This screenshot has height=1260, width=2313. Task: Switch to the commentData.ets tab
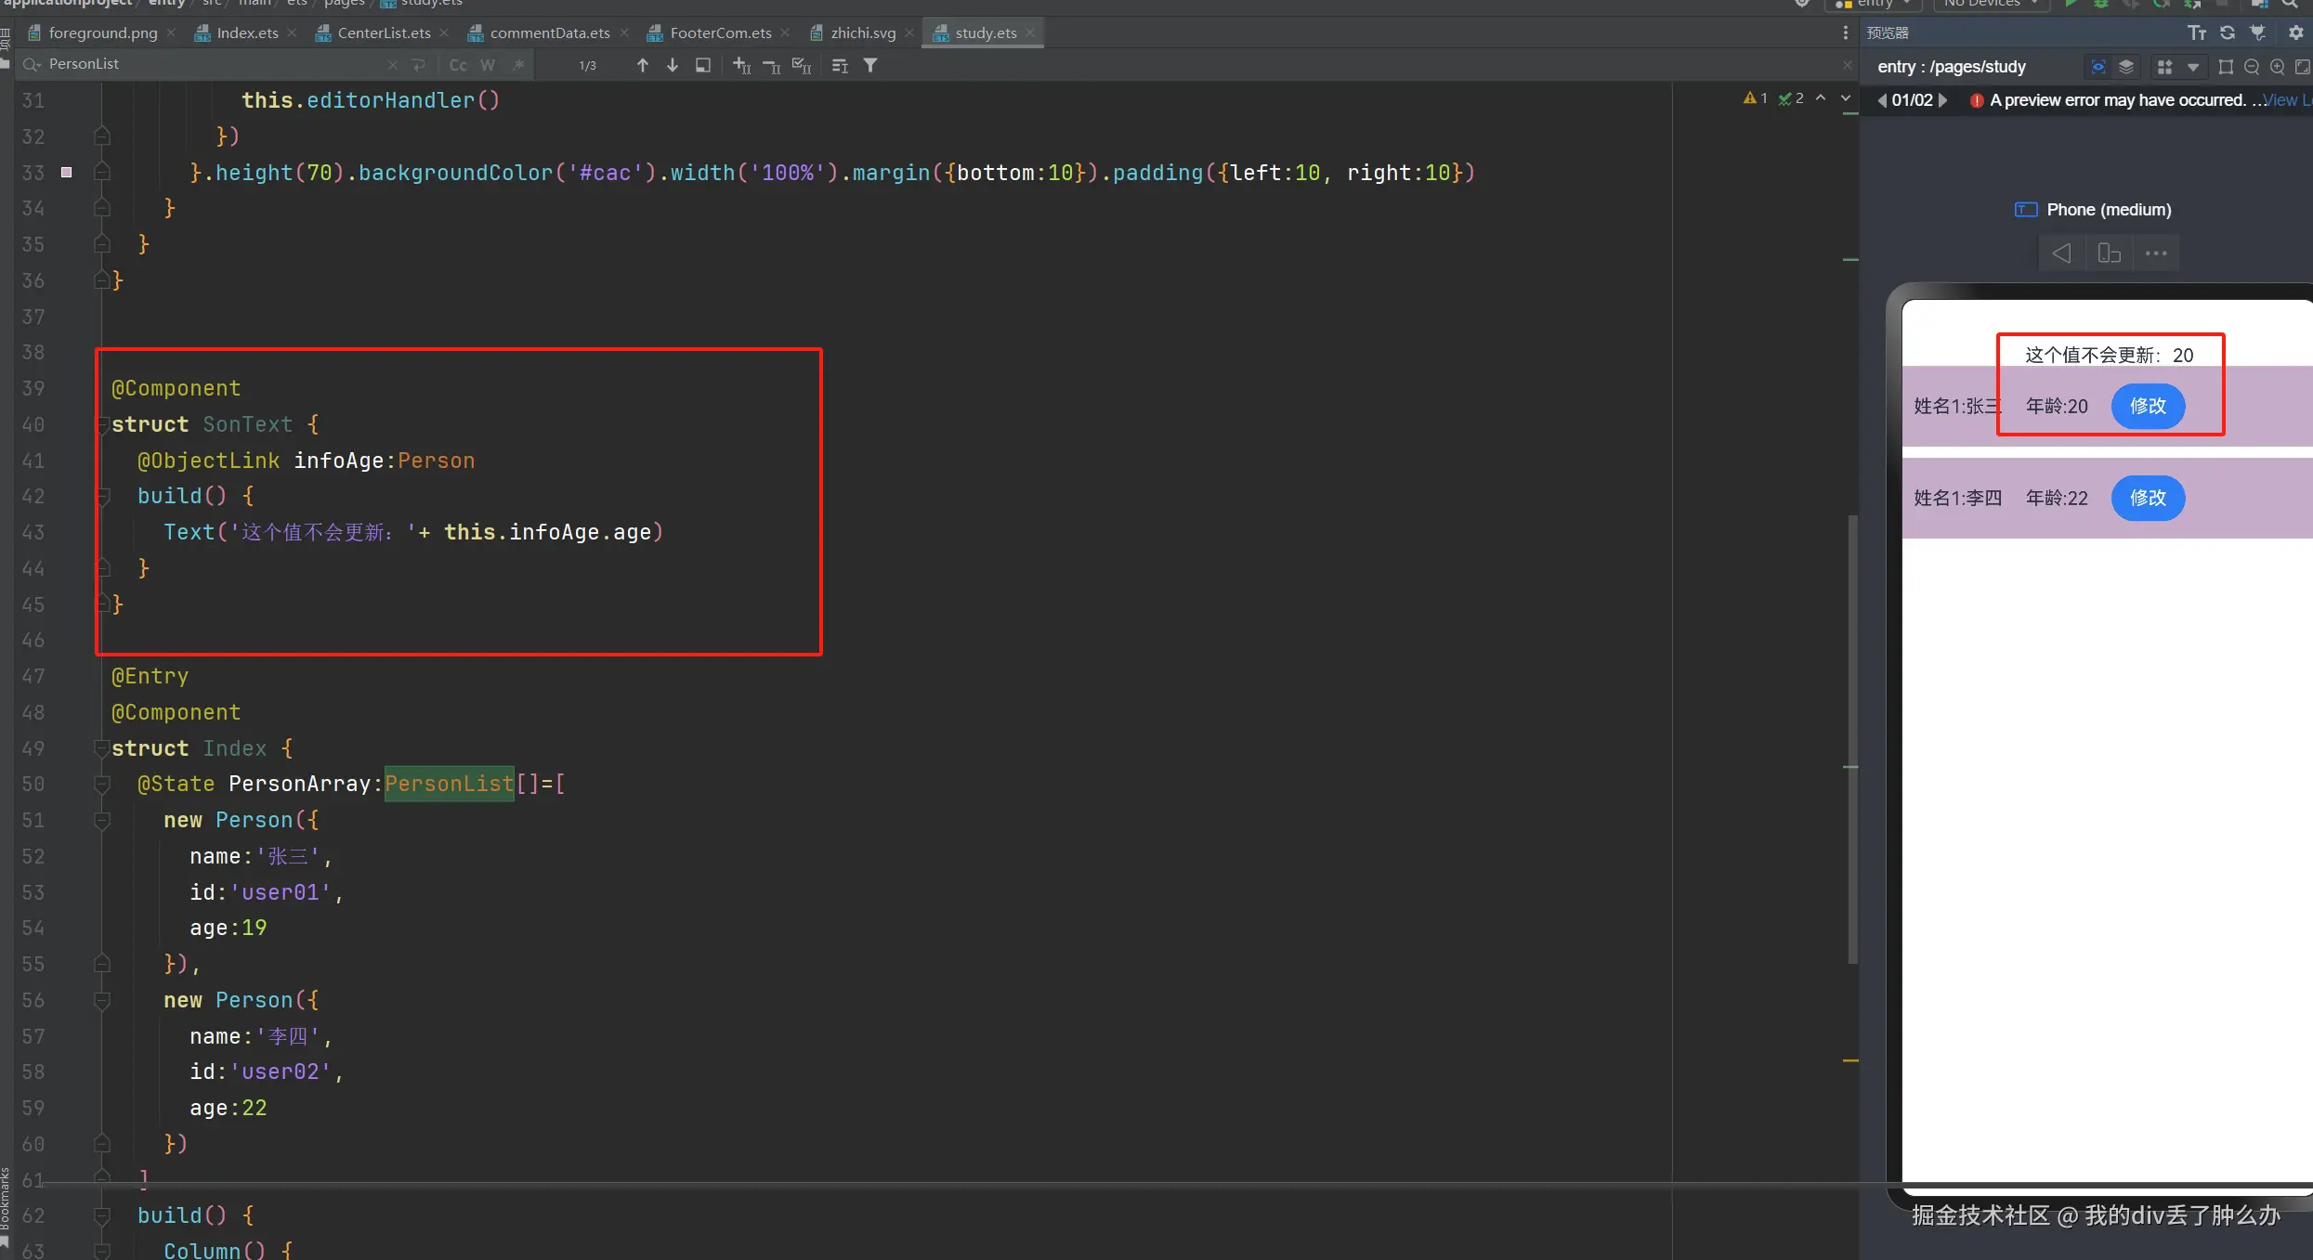click(549, 32)
